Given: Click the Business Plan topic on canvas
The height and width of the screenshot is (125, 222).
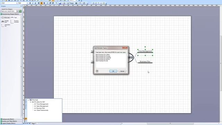Looking at the screenshot, I should pos(145,61).
